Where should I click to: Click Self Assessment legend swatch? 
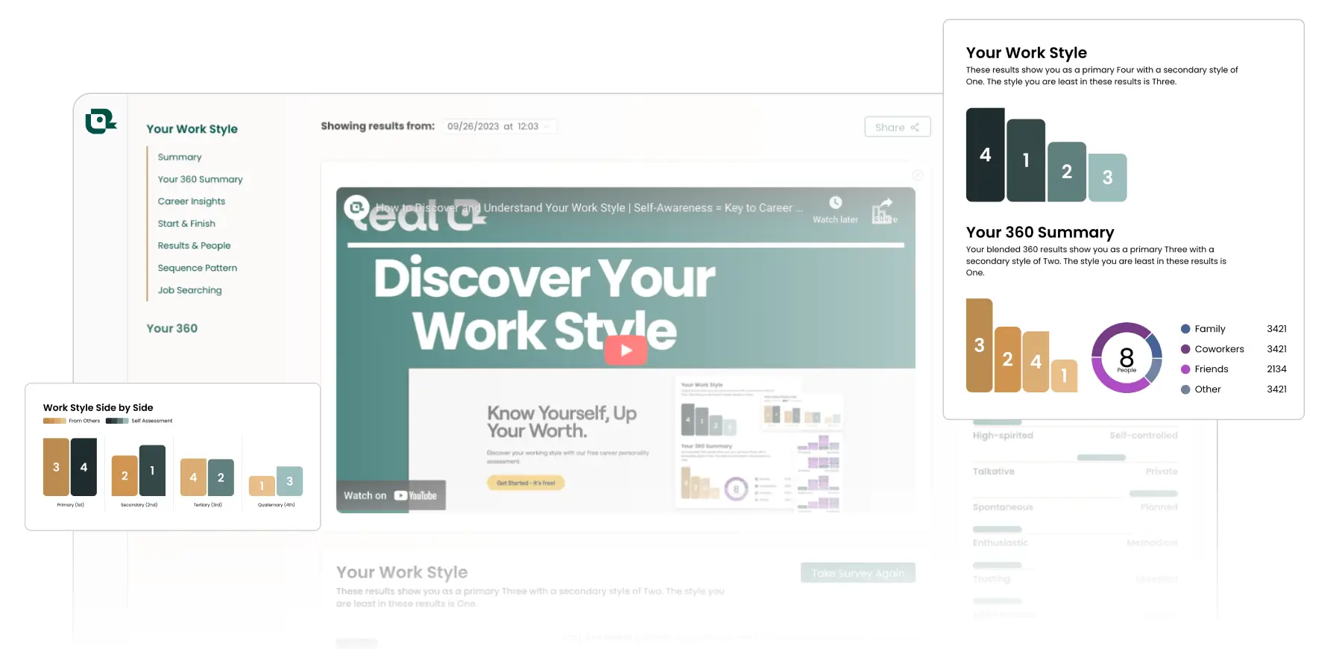click(x=117, y=421)
